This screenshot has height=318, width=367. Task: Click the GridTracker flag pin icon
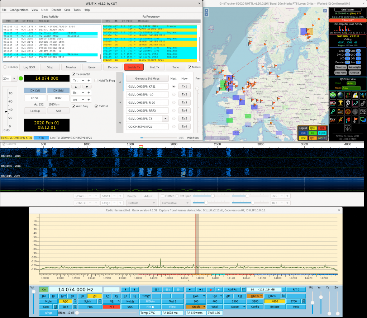(355, 120)
